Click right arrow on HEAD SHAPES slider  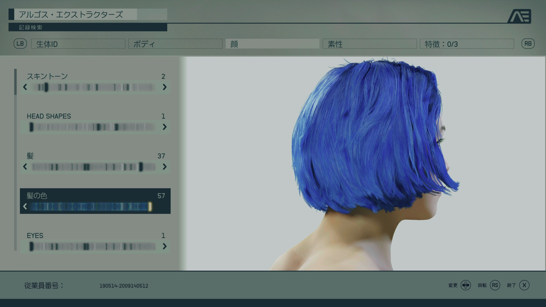165,127
